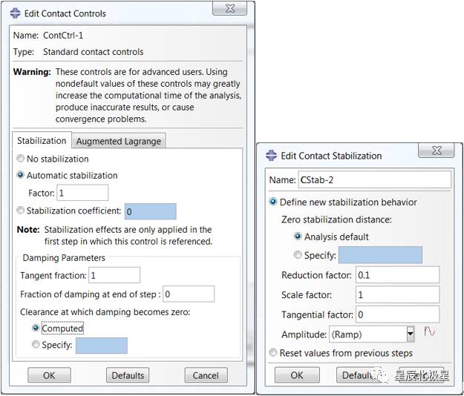Click the Abaqus icon in Edit Contact Stabilization title

(272, 156)
